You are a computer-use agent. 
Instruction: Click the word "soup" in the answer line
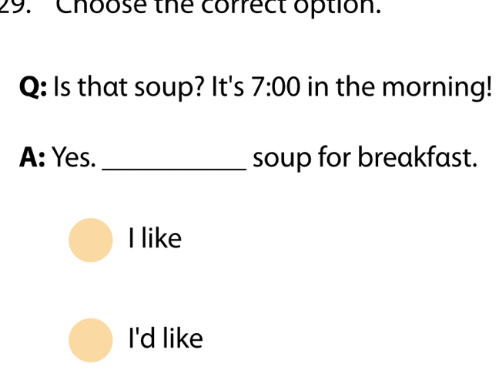tap(276, 159)
